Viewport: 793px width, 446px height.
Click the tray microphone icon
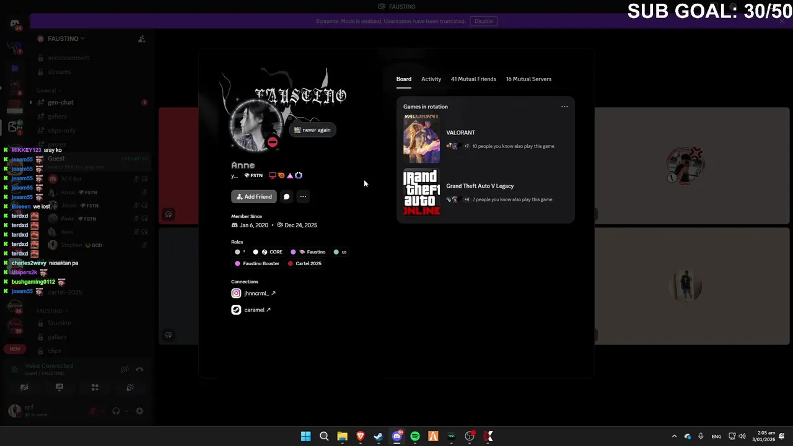click(701, 436)
